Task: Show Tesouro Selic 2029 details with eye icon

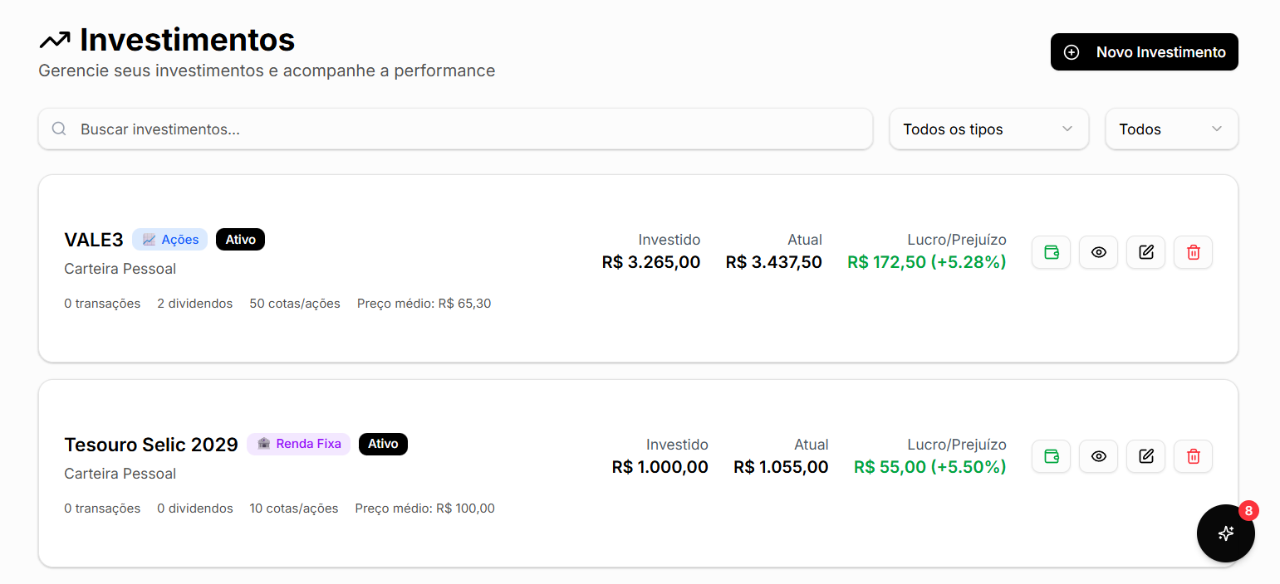Action: click(x=1098, y=456)
